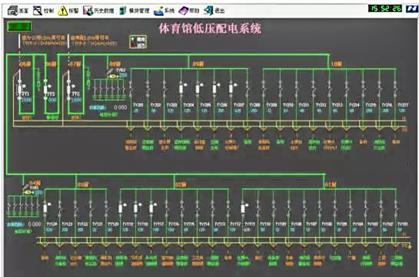This screenshot has height=277, width=419.
Task: Toggle the TY2 breaker in cabinet 07
Action: pos(69,87)
